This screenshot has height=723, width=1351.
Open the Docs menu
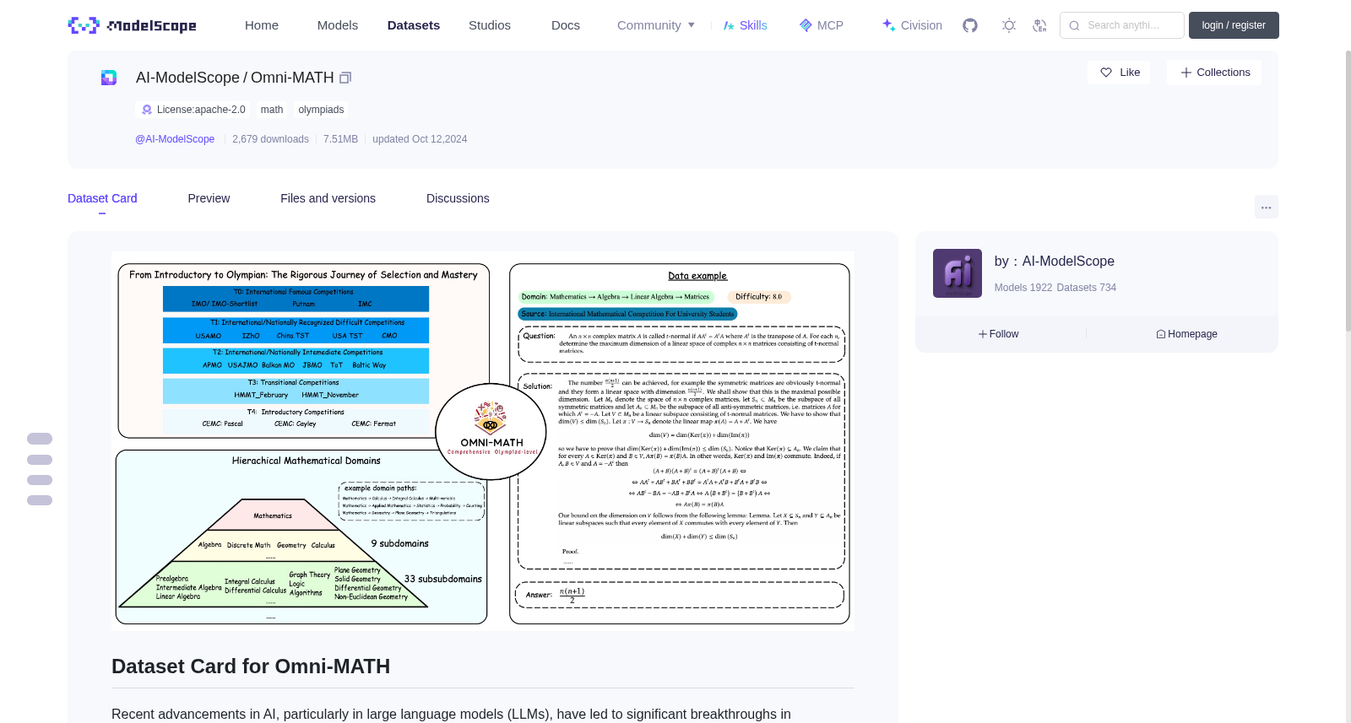[566, 25]
